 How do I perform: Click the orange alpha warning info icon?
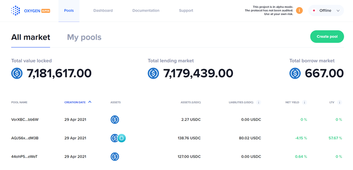(299, 10)
